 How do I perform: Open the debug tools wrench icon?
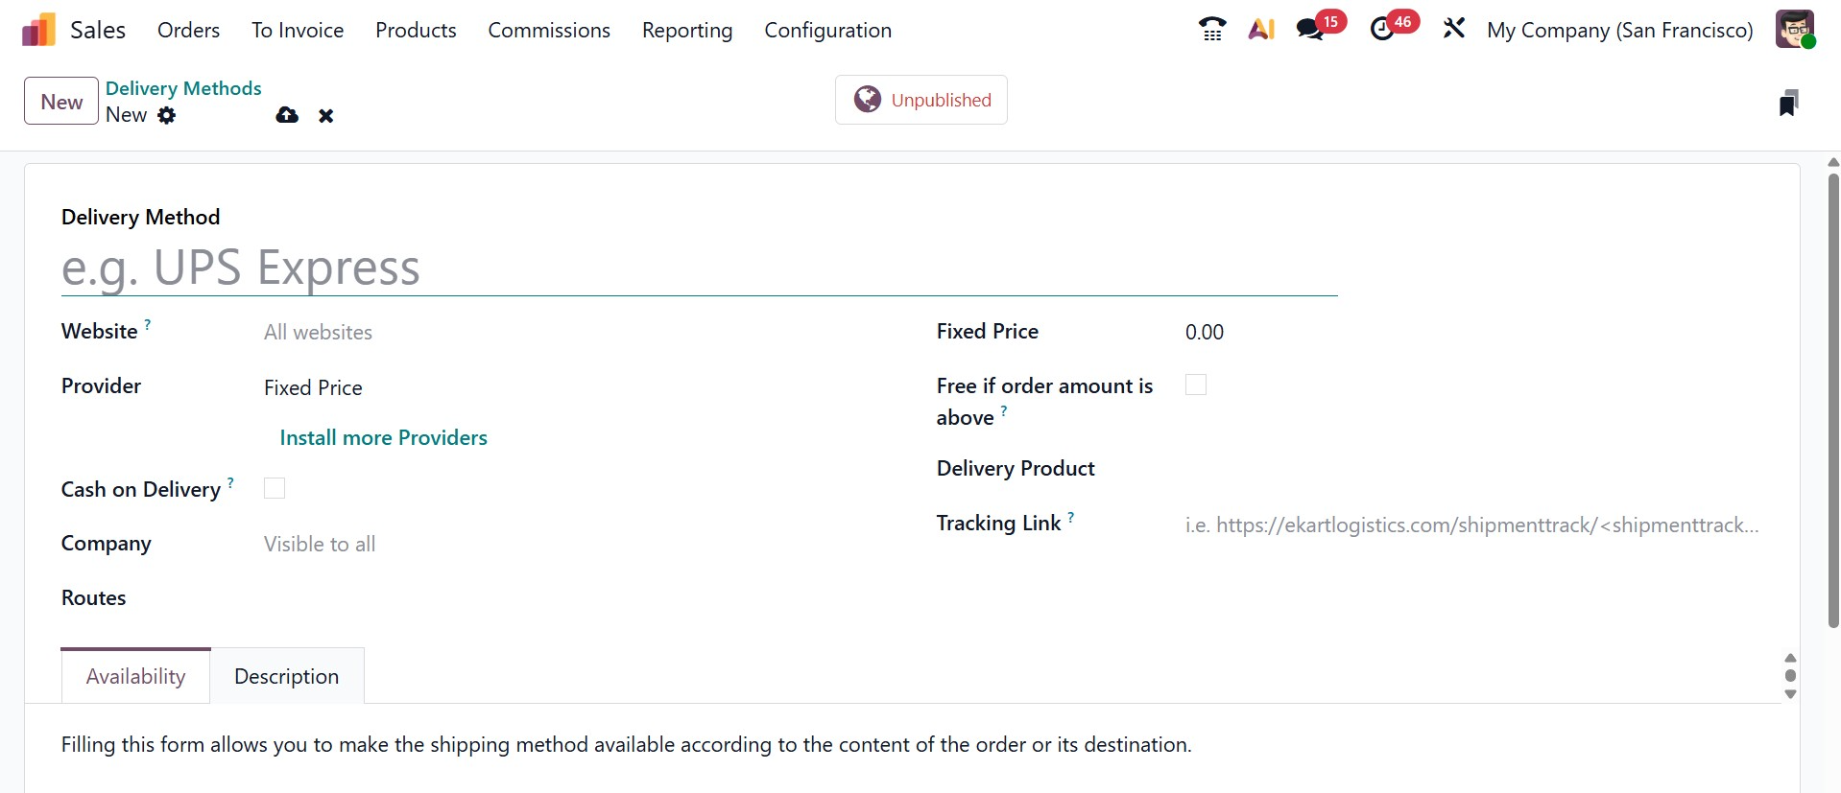click(1454, 29)
